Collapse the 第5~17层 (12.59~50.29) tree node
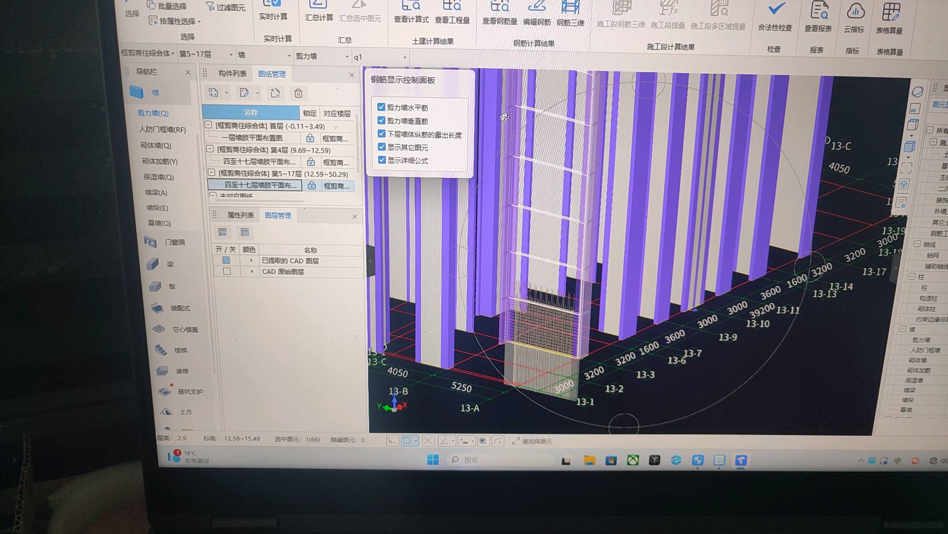The height and width of the screenshot is (534, 948). (212, 173)
